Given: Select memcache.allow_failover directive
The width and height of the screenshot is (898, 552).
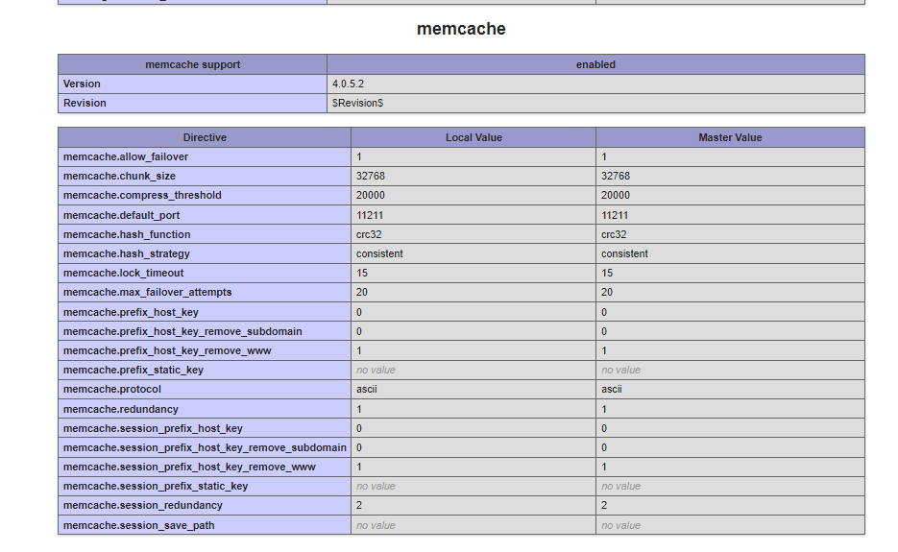Looking at the screenshot, I should pyautogui.click(x=126, y=156).
